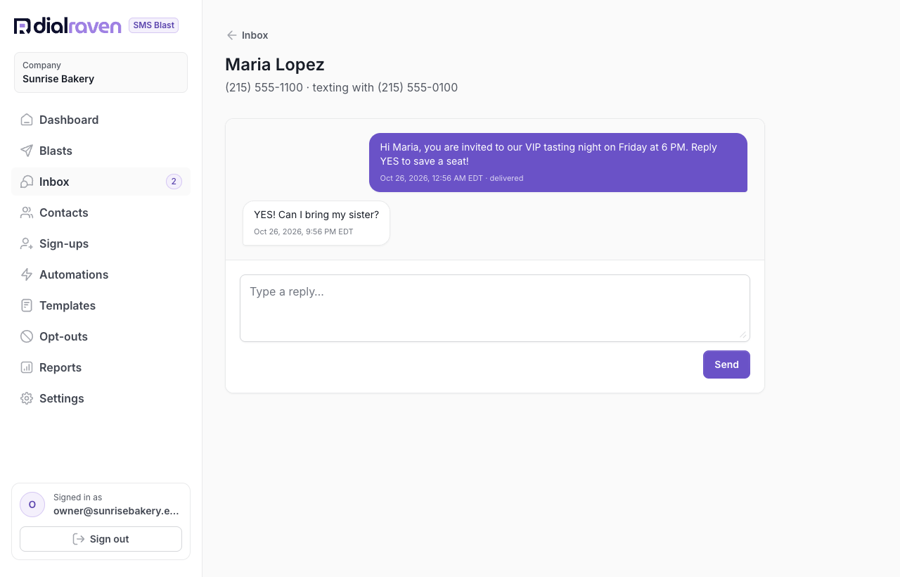View the Opt-outs list
This screenshot has width=900, height=577.
tap(101, 336)
